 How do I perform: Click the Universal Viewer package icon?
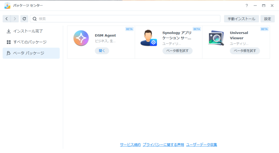click(x=216, y=38)
